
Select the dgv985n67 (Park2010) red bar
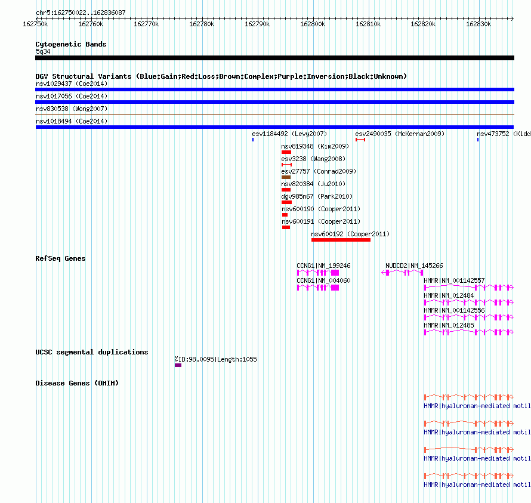coord(286,202)
